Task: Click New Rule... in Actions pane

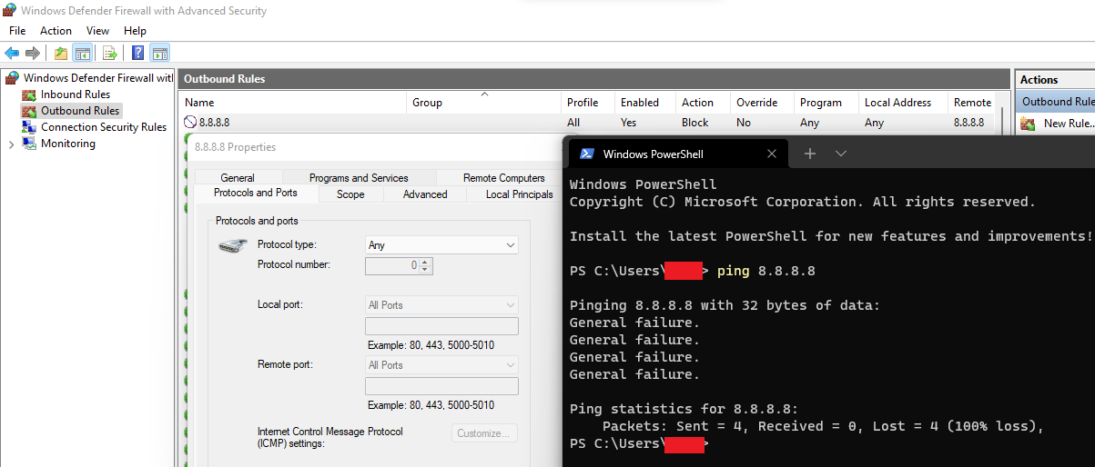Action: (1069, 124)
